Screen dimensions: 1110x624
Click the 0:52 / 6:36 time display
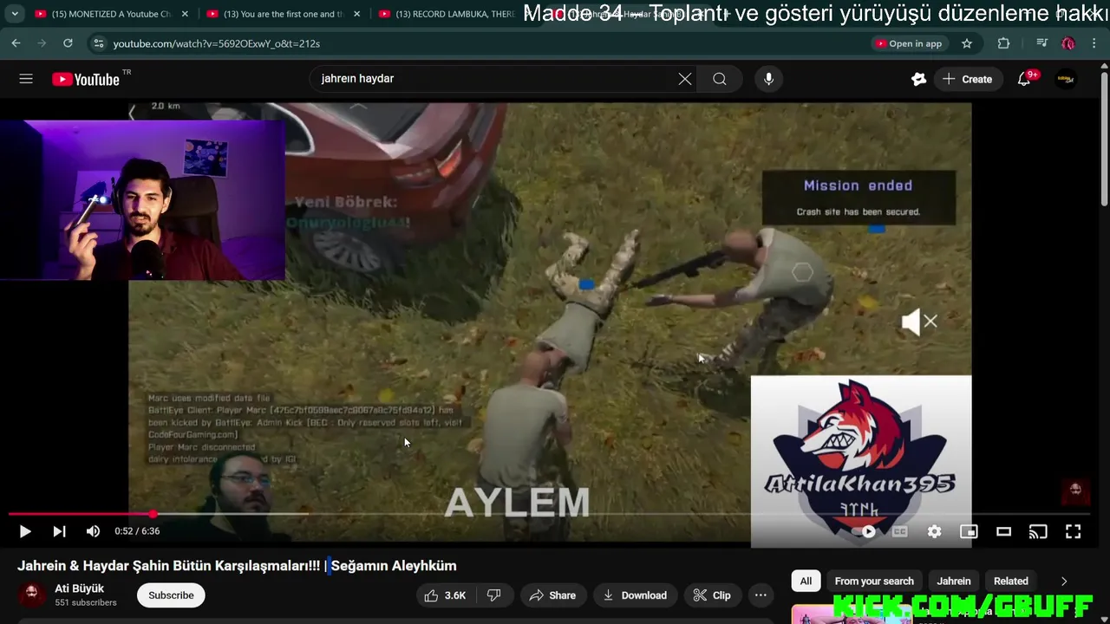[137, 531]
